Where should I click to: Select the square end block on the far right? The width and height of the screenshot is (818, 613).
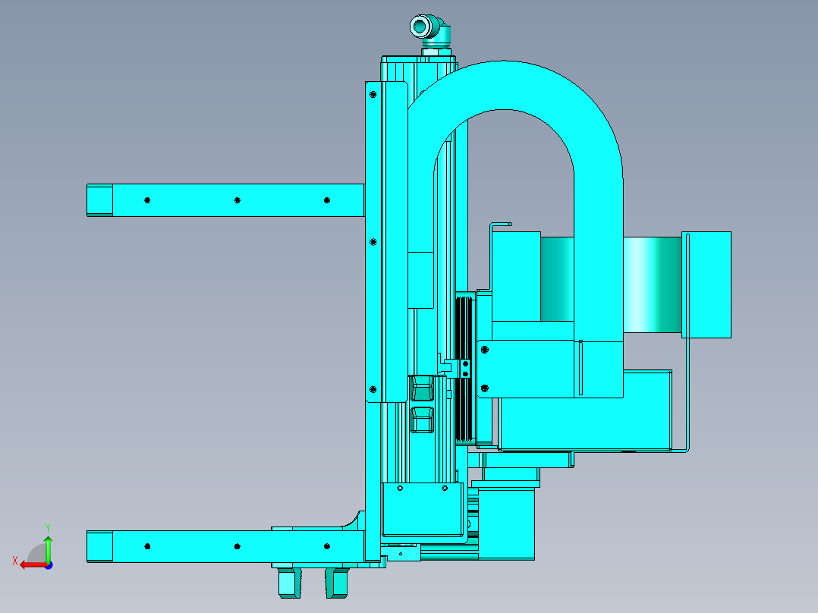(706, 284)
